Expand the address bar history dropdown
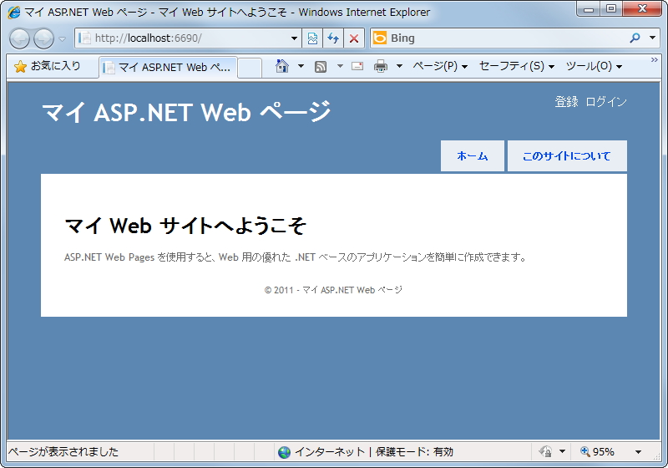The width and height of the screenshot is (668, 468). click(x=294, y=38)
